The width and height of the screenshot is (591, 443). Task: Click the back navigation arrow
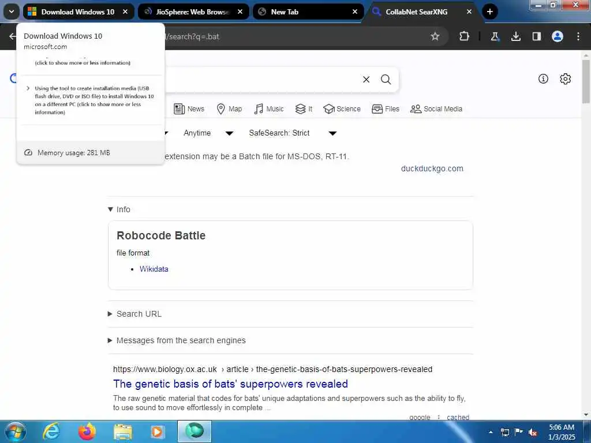pos(13,36)
